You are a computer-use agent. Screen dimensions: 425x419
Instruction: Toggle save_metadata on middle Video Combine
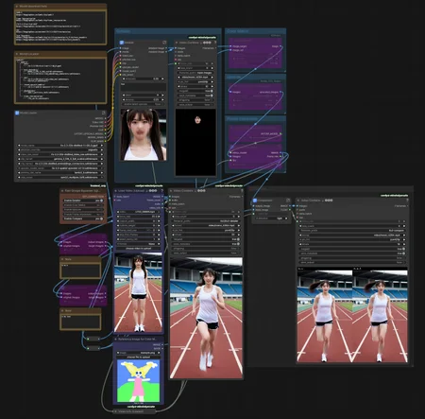point(206,244)
